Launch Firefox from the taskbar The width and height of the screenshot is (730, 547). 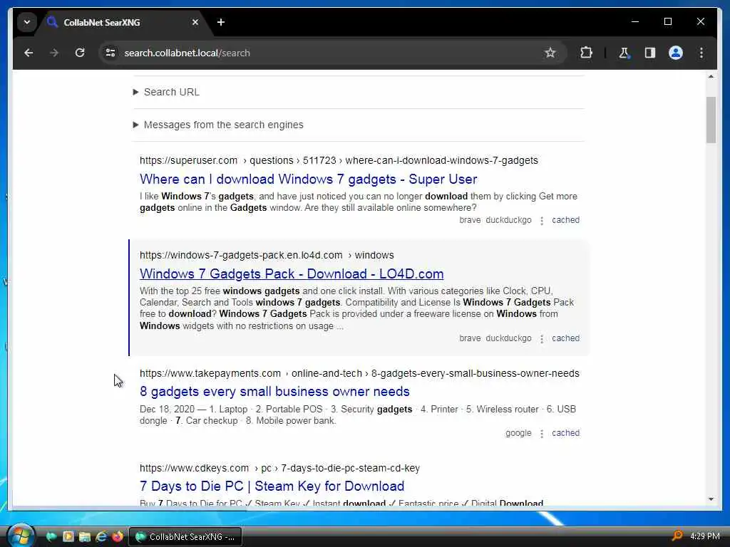tap(118, 537)
